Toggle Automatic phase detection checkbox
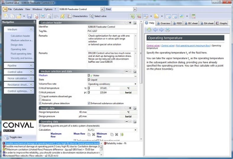The height and width of the screenshot is (159, 233). click(x=40, y=103)
